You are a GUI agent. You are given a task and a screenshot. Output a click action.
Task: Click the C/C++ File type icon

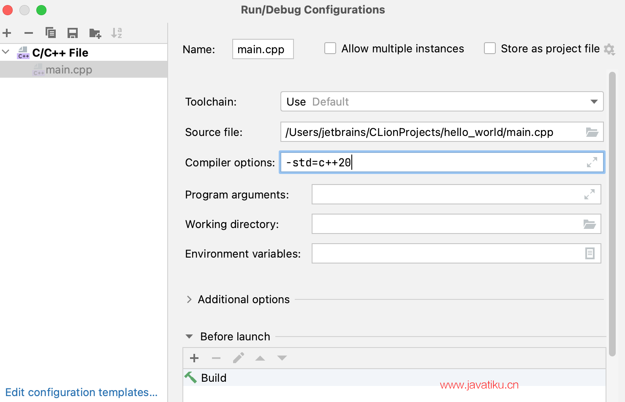point(23,53)
